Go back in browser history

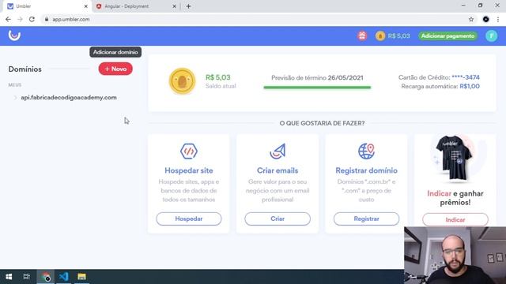tap(8, 19)
